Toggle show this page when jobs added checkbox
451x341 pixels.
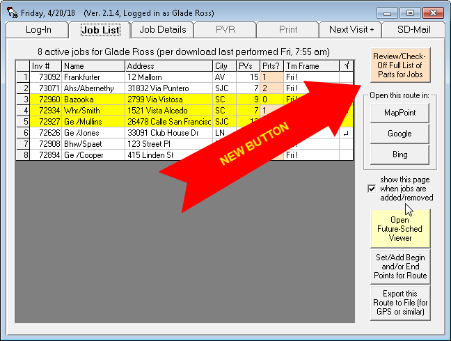click(x=372, y=189)
